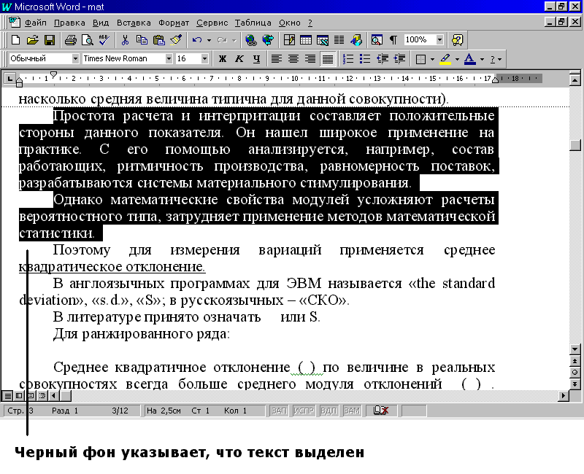
Task: Undo the last action
Action: [197, 40]
